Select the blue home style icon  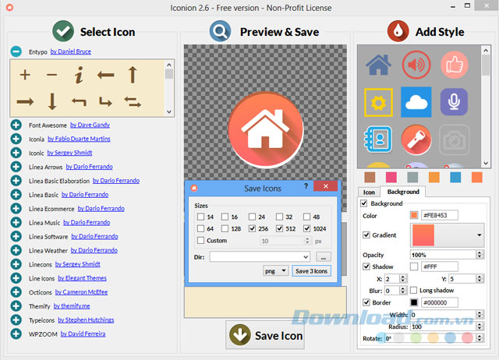tap(378, 65)
